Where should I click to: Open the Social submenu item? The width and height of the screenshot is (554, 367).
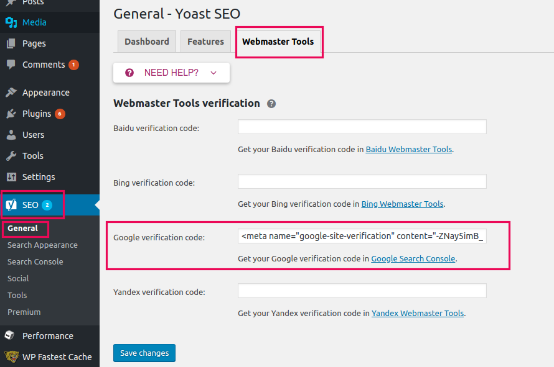[18, 279]
